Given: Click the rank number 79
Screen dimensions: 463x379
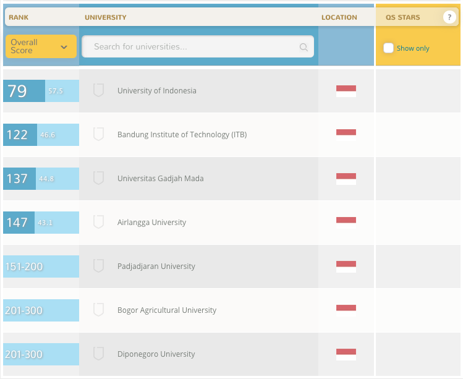Looking at the screenshot, I should tap(17, 91).
